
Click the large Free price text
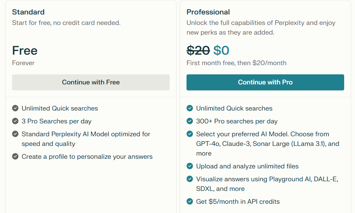pyautogui.click(x=25, y=50)
